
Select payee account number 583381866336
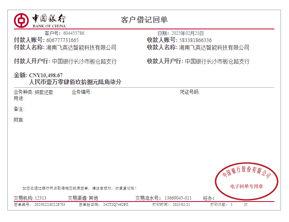click(x=195, y=40)
